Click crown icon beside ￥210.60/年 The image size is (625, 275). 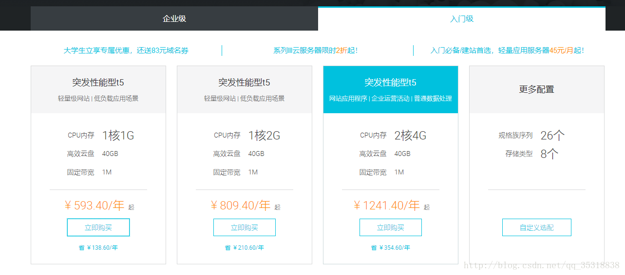[x=227, y=248]
